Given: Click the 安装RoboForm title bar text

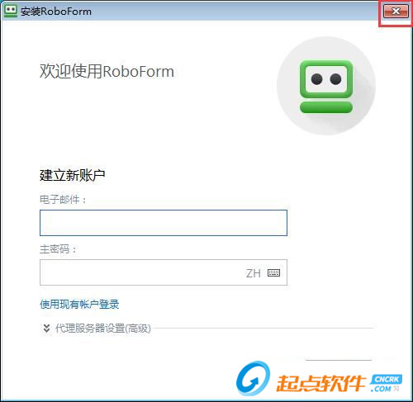Looking at the screenshot, I should tap(56, 12).
